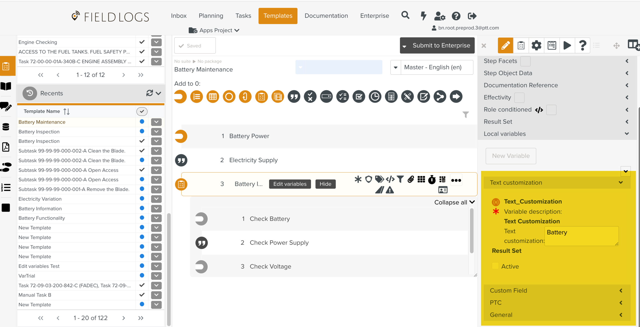Enable the Effectivity checkbox
640x327 pixels.
[519, 97]
